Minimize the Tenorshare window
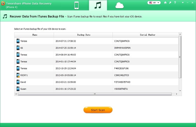This screenshot has height=127, width=196. [188, 3]
